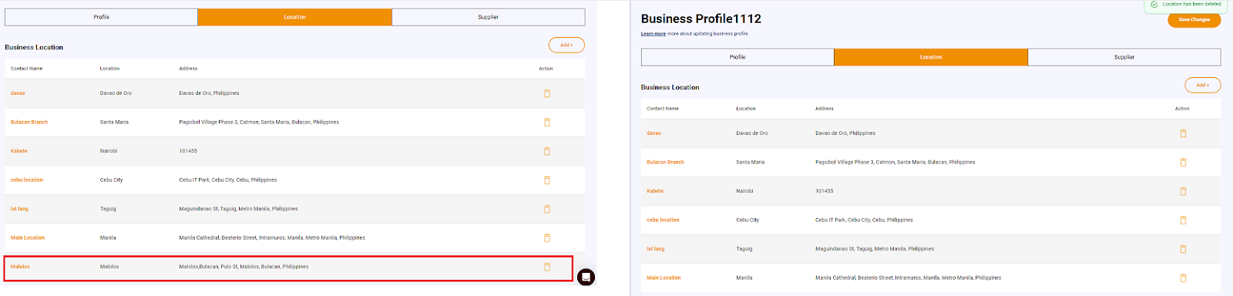Click Add + on Business Profile1112 page
The image size is (1233, 296).
pyautogui.click(x=1203, y=85)
